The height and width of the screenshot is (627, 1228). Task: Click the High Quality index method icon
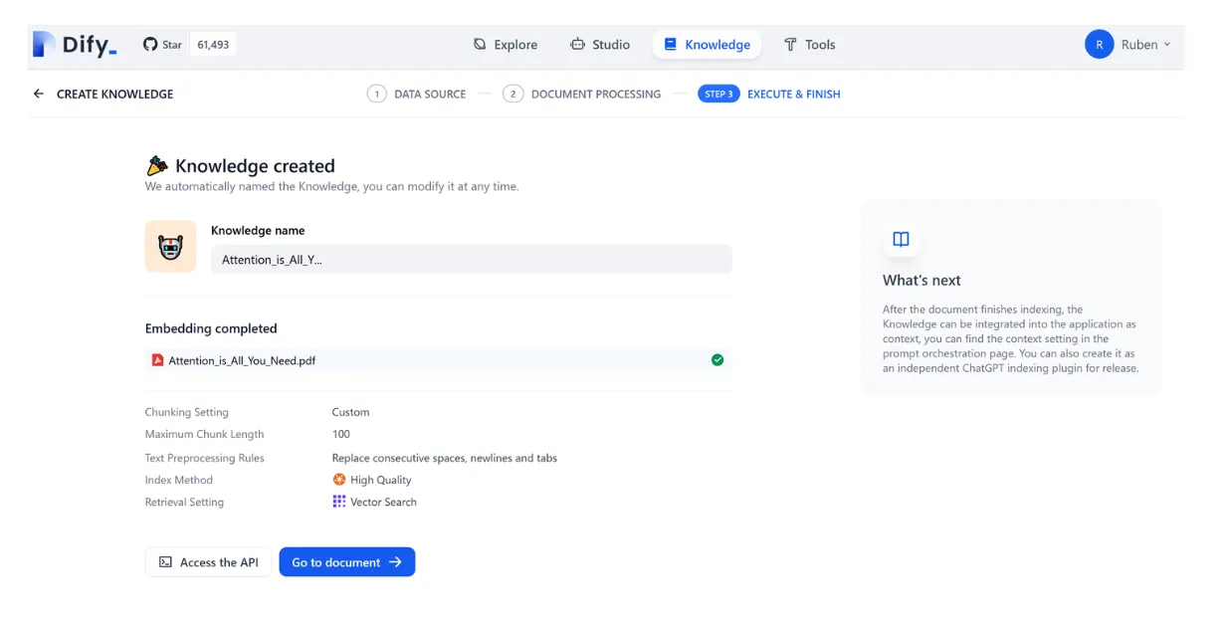pyautogui.click(x=339, y=480)
